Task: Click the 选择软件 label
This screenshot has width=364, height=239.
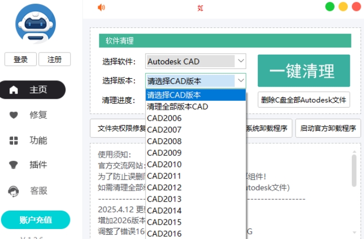Action: [x=119, y=61]
